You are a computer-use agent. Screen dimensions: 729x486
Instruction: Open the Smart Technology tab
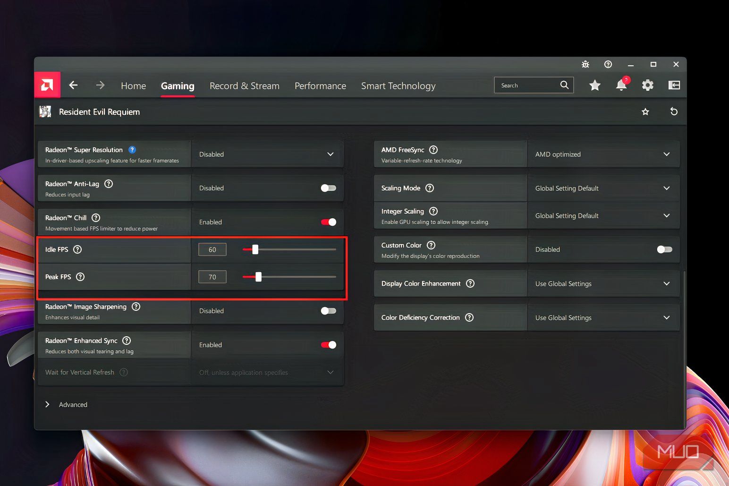pos(398,86)
